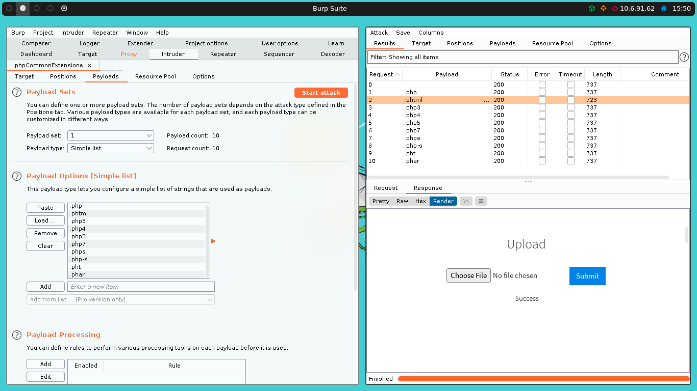Viewport: 697px width, 391px height.
Task: Click the payload list vertical scrollbar
Action: point(207,240)
